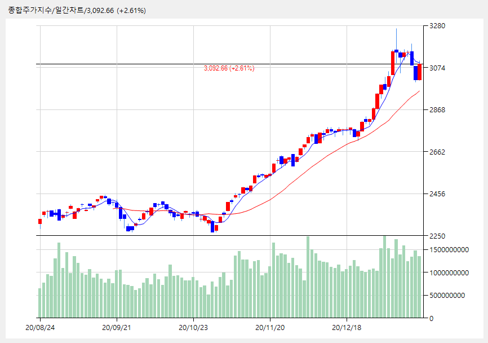Click the 2662 price axis label

point(437,152)
